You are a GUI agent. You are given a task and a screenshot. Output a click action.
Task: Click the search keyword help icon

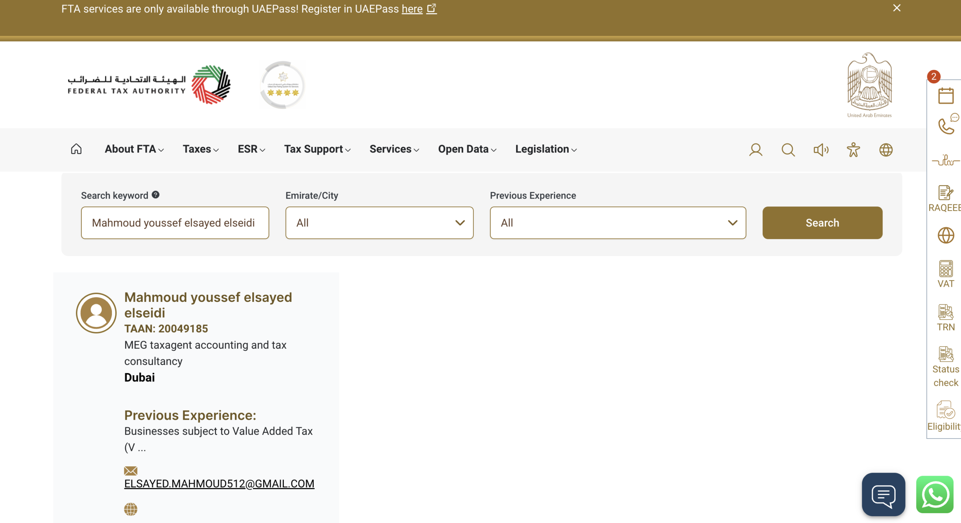point(155,195)
